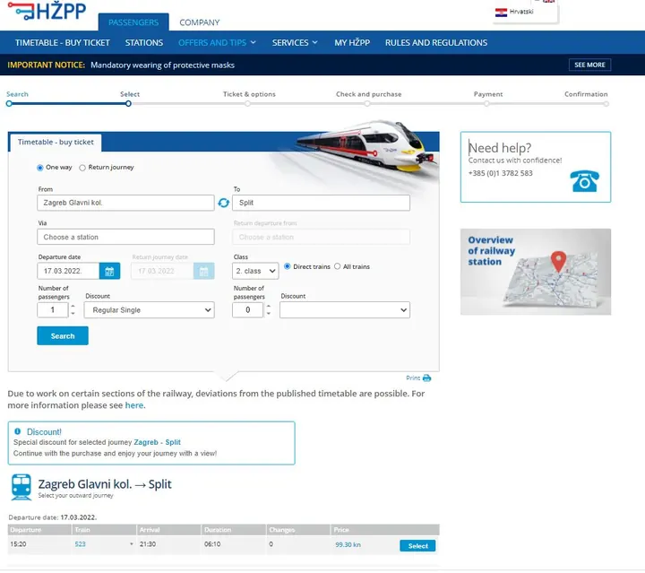Expand Offers and Tips menu
The width and height of the screenshot is (645, 573).
[x=217, y=42]
